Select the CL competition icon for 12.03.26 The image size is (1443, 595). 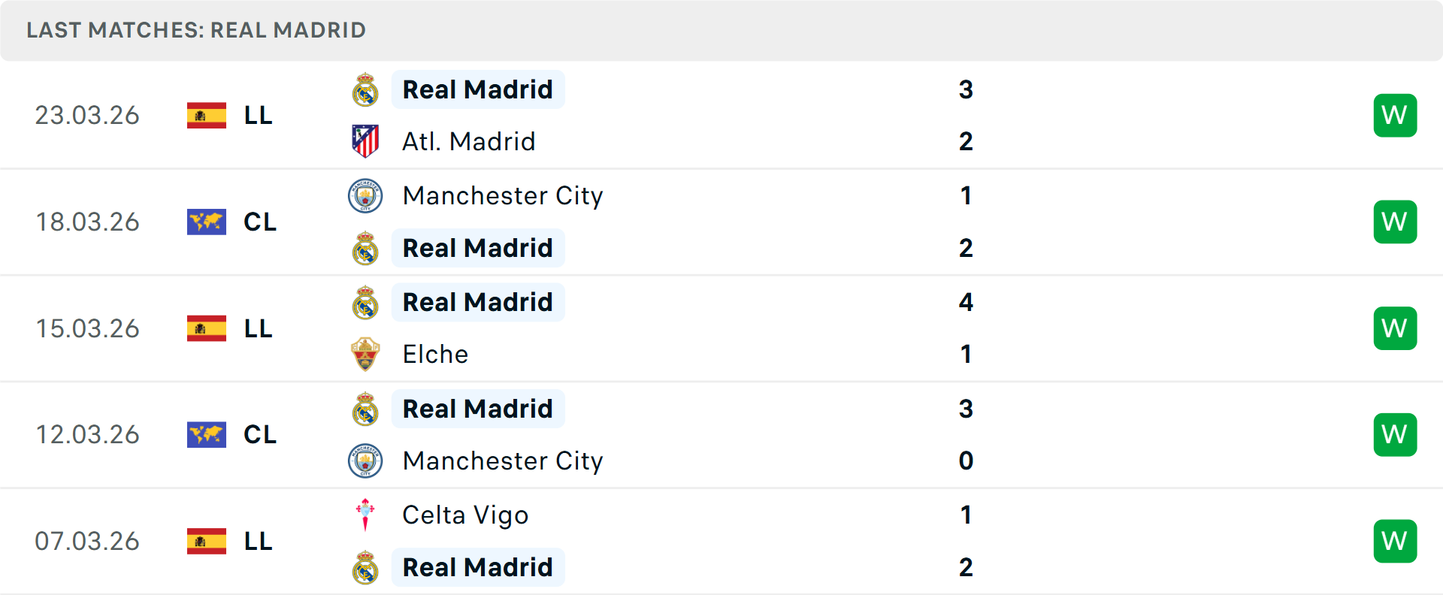coord(206,434)
